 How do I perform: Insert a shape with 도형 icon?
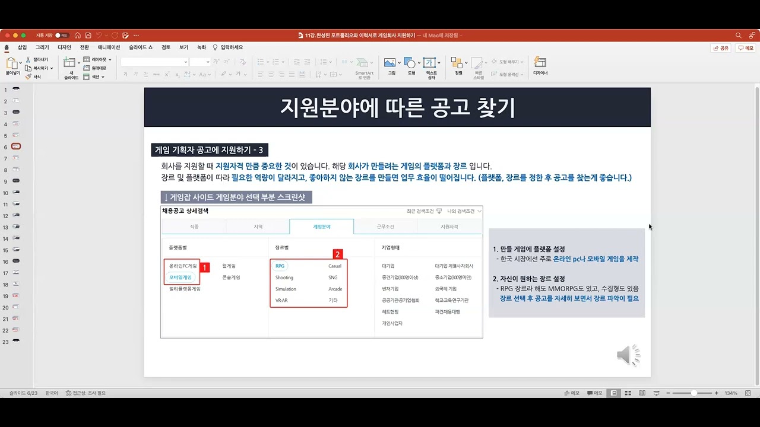408,63
